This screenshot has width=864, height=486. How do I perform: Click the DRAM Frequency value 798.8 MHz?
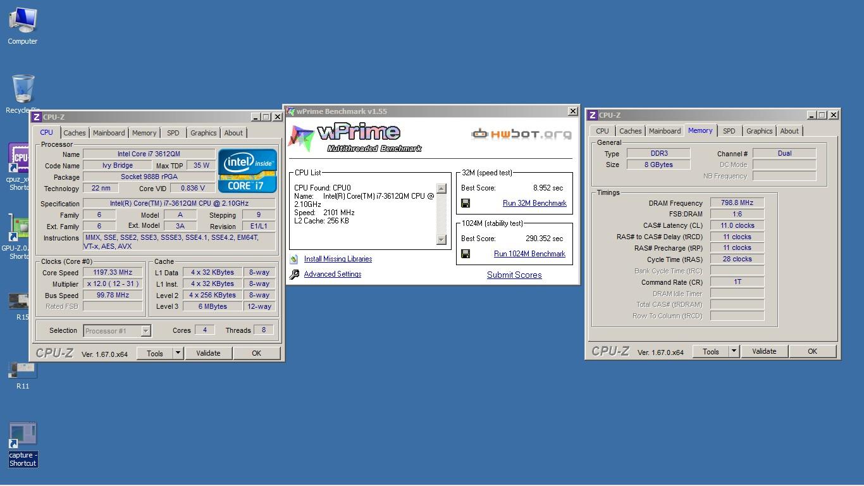coord(737,203)
